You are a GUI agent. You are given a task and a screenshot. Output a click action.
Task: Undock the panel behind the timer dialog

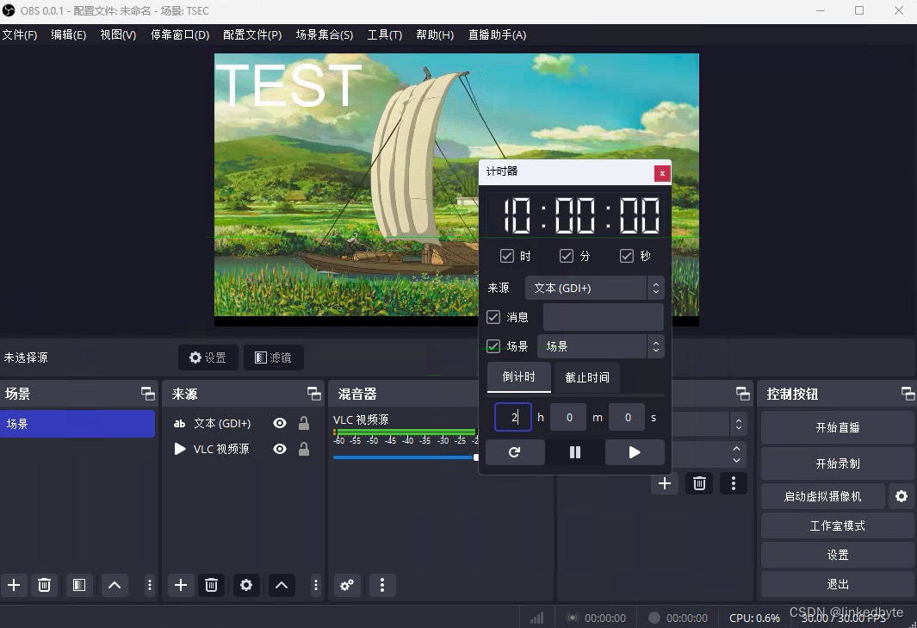[743, 394]
